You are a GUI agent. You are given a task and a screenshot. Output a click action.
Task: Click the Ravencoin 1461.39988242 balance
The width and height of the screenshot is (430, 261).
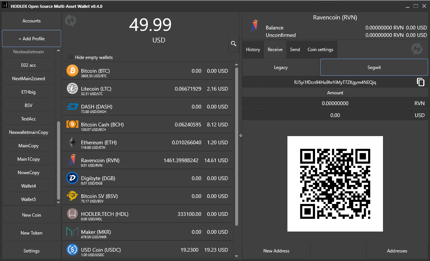click(x=181, y=160)
